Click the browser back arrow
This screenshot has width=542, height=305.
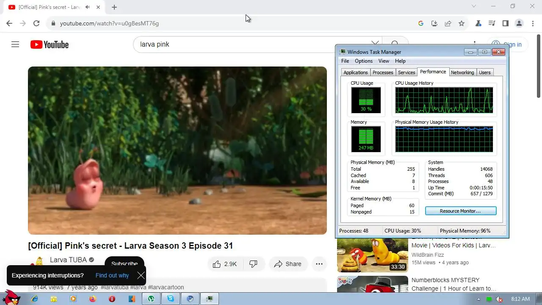click(9, 23)
